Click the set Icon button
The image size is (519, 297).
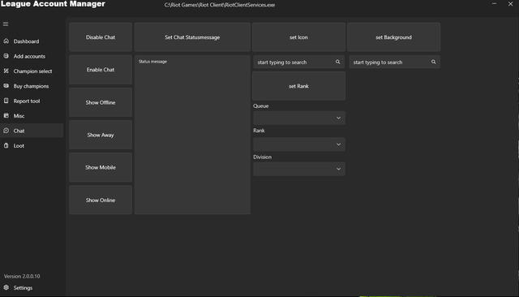(x=298, y=37)
